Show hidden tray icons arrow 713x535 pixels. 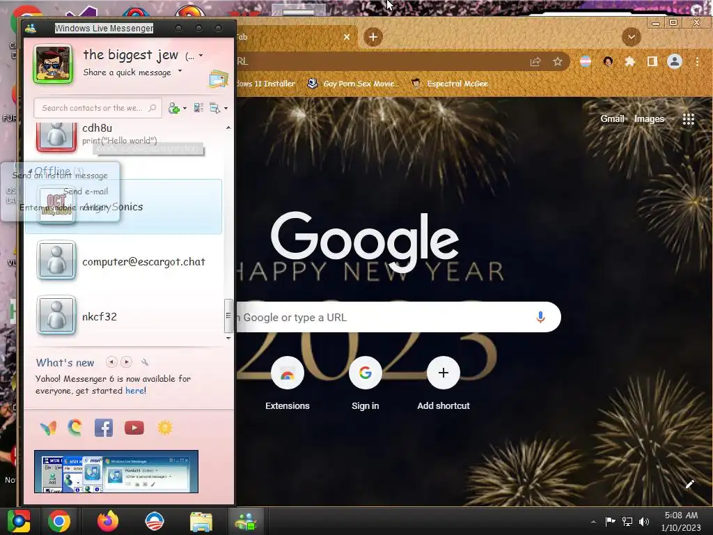tap(593, 522)
